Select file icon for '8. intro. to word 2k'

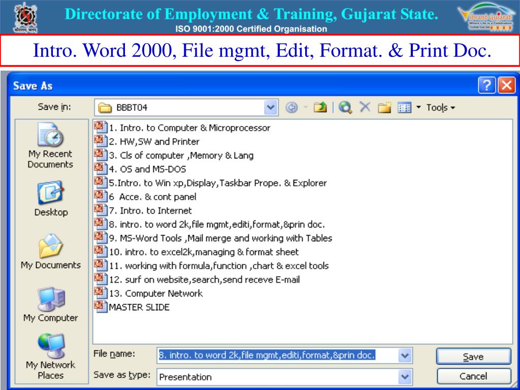(101, 224)
